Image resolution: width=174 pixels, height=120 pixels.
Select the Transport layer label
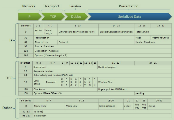52,6
